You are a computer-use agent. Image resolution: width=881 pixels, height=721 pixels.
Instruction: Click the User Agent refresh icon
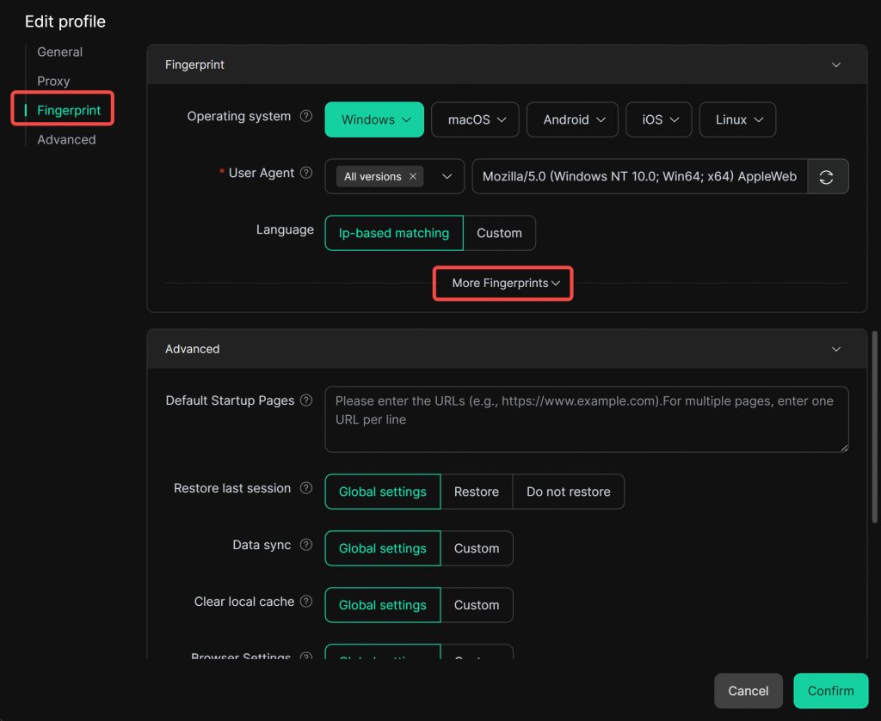(827, 177)
